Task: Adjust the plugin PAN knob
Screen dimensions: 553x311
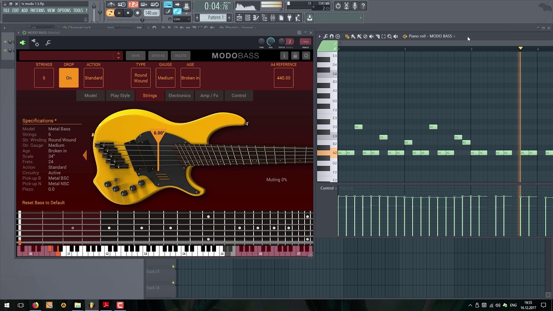Action: pos(261,42)
